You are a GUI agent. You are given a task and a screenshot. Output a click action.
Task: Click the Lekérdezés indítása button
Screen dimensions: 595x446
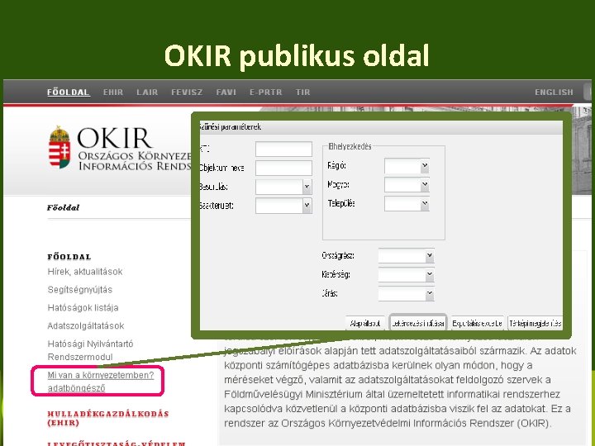418,323
